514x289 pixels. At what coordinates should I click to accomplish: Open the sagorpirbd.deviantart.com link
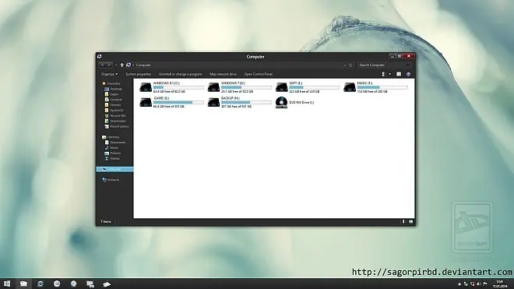pos(431,272)
